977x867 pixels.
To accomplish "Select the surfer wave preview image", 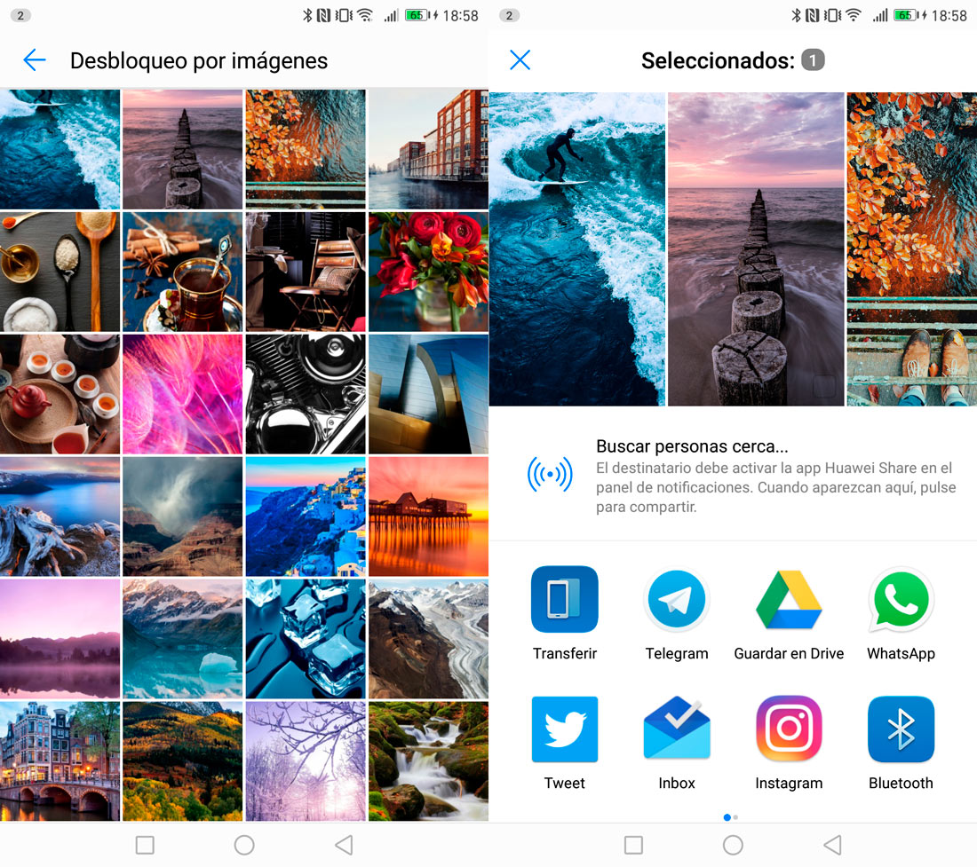I will click(576, 248).
